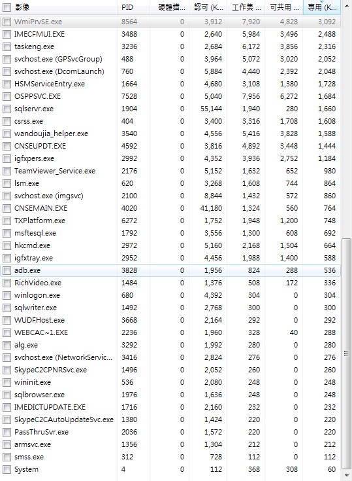Select svchost.exe (imgsvc) process name
This screenshot has width=352, height=481.
49,196
